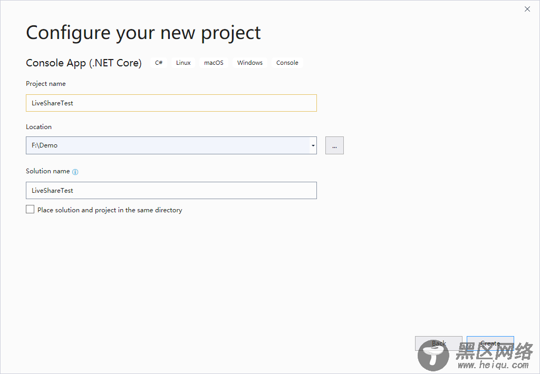Go back using the Back button

[438, 343]
